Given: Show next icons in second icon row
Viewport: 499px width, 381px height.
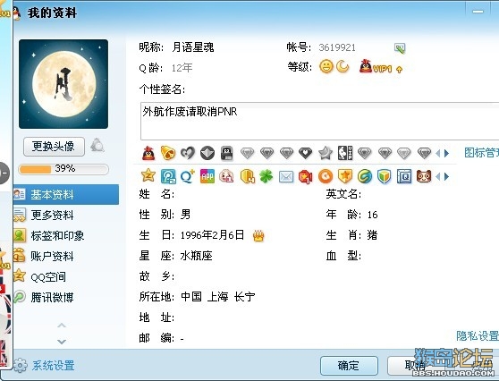Looking at the screenshot, I should [x=447, y=177].
